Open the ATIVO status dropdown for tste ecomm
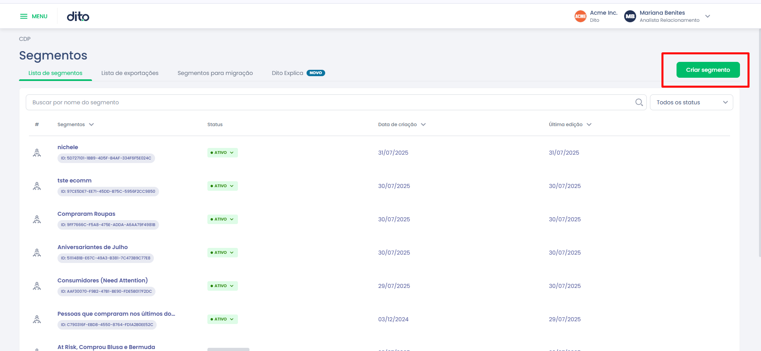This screenshot has height=351, width=761. (222, 186)
